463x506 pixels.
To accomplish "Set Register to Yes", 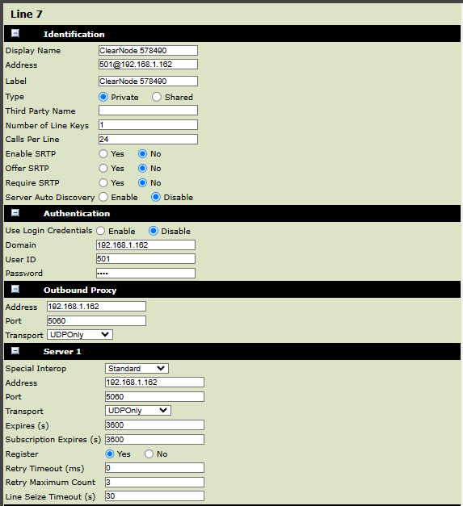I will click(110, 454).
